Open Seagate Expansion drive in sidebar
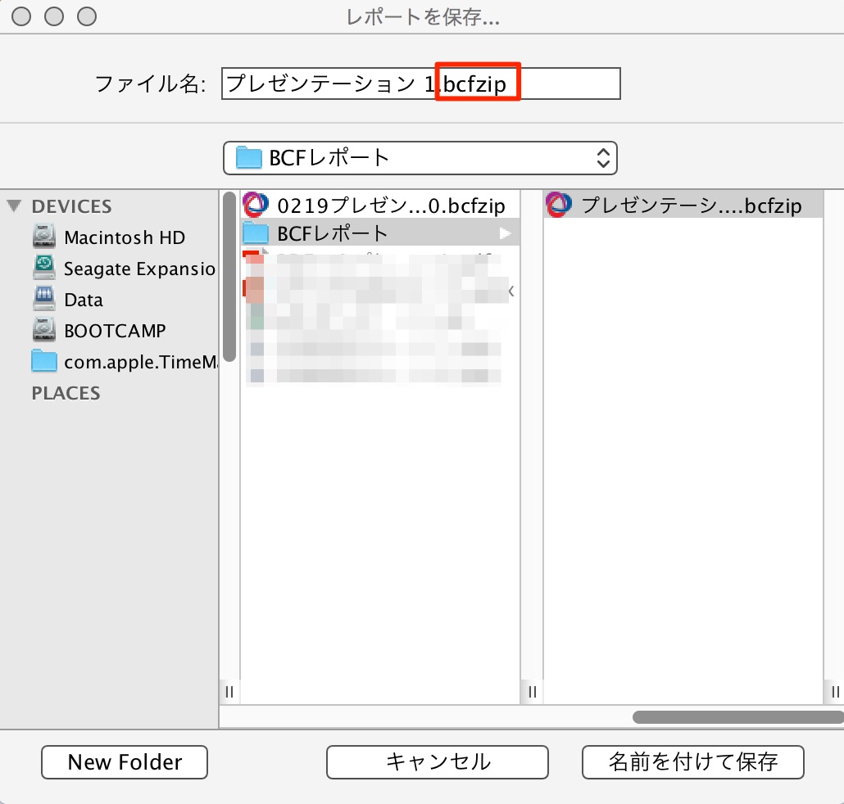The image size is (844, 804). click(123, 268)
